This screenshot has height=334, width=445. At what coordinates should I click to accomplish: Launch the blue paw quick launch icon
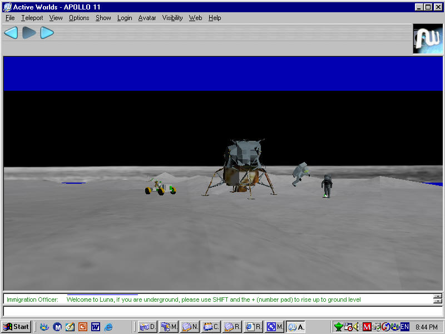click(44, 327)
